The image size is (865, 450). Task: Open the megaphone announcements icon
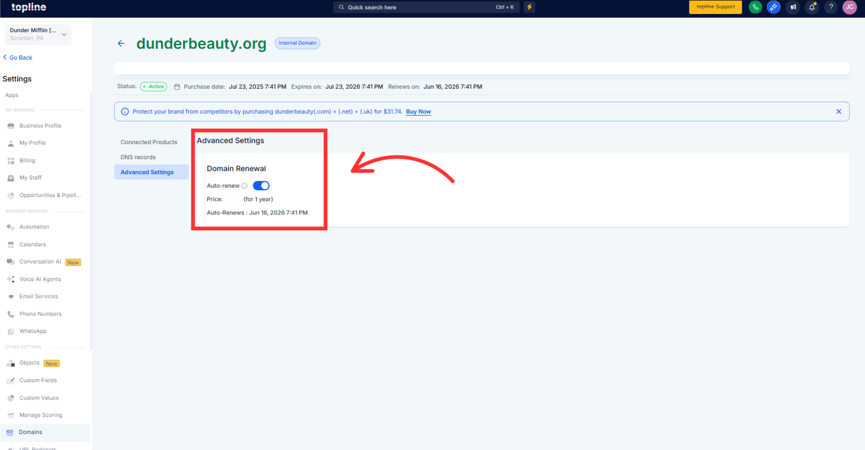click(x=793, y=7)
